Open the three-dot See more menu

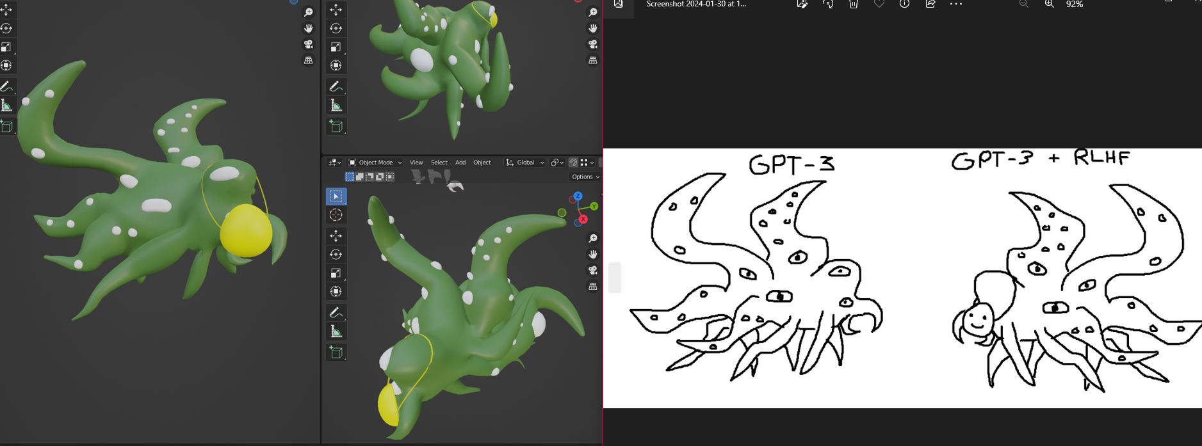955,4
